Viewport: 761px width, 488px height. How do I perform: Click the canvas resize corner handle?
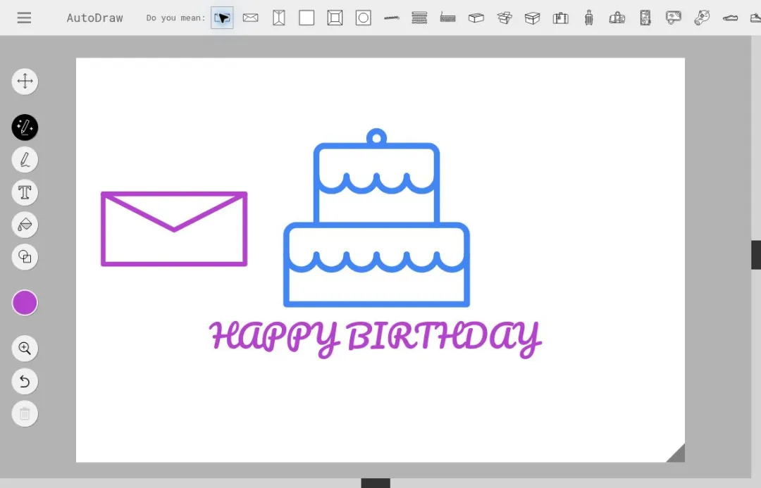point(676,454)
